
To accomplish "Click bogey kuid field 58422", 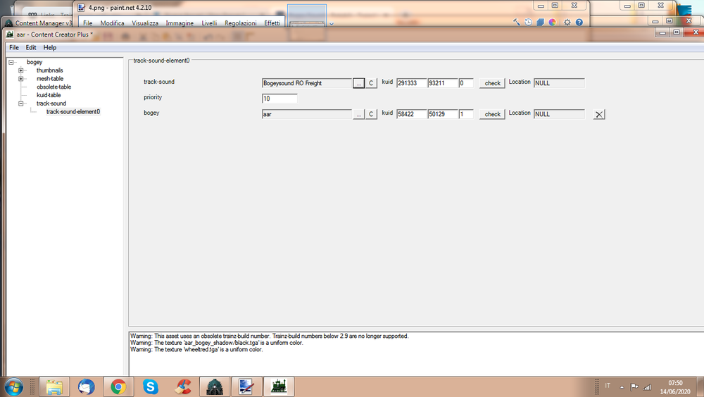I will 411,114.
